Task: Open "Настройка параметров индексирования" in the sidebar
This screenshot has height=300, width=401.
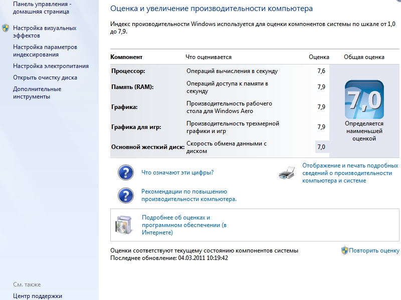Action: tap(45, 50)
